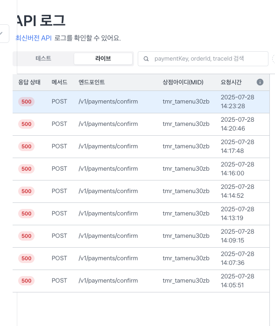
Task: Open the log row at 14:20:46
Action: point(141,124)
